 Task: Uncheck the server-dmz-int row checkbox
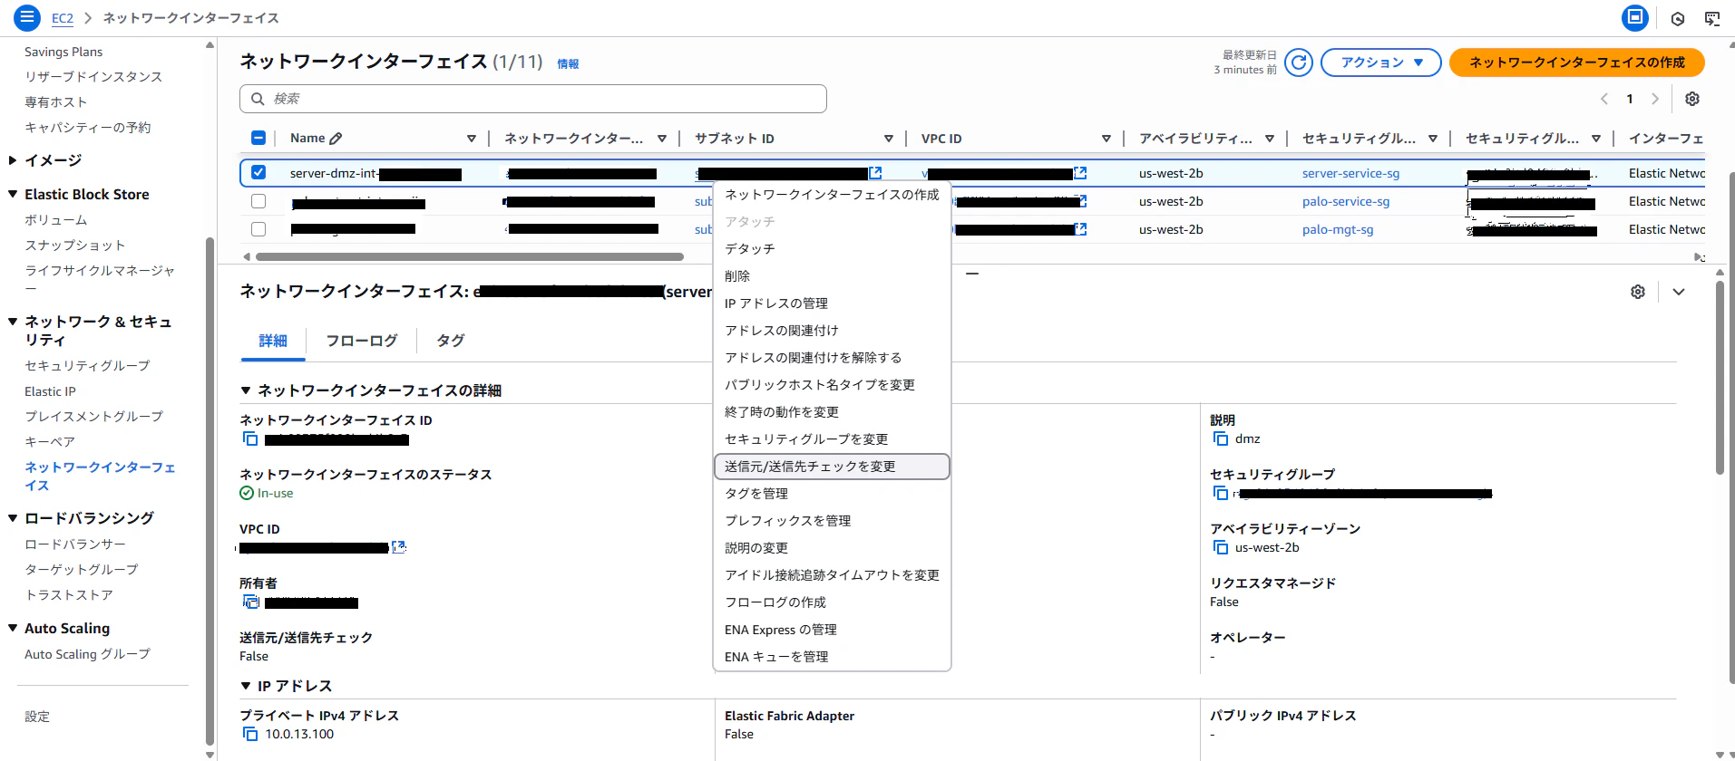258,172
